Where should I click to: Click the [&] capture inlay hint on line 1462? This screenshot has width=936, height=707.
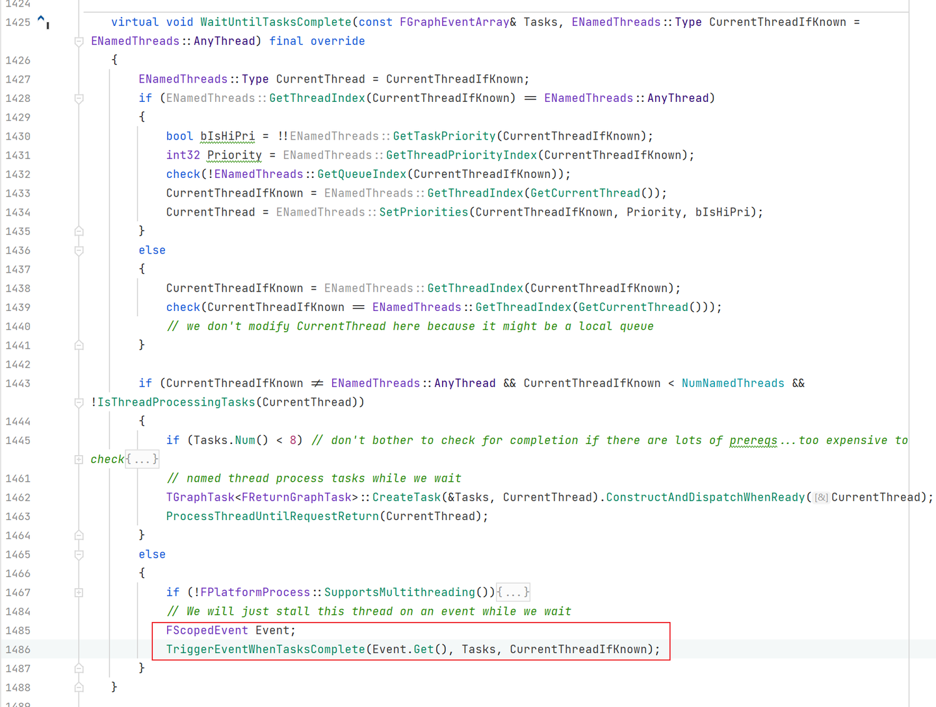[x=820, y=497]
